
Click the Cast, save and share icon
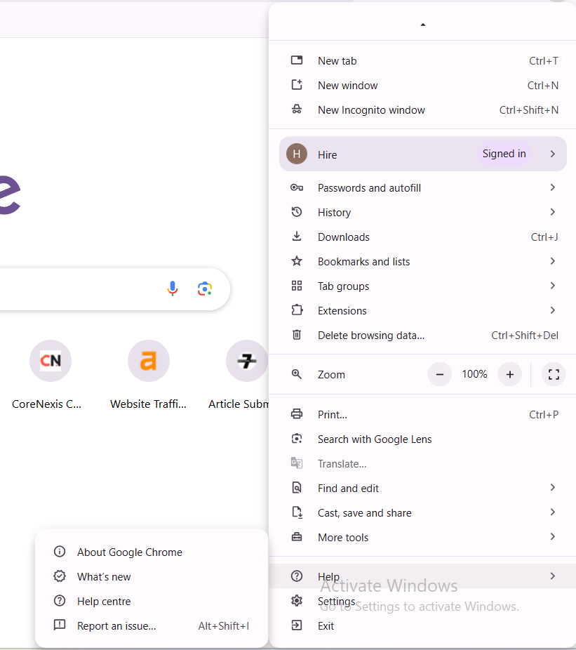click(297, 512)
